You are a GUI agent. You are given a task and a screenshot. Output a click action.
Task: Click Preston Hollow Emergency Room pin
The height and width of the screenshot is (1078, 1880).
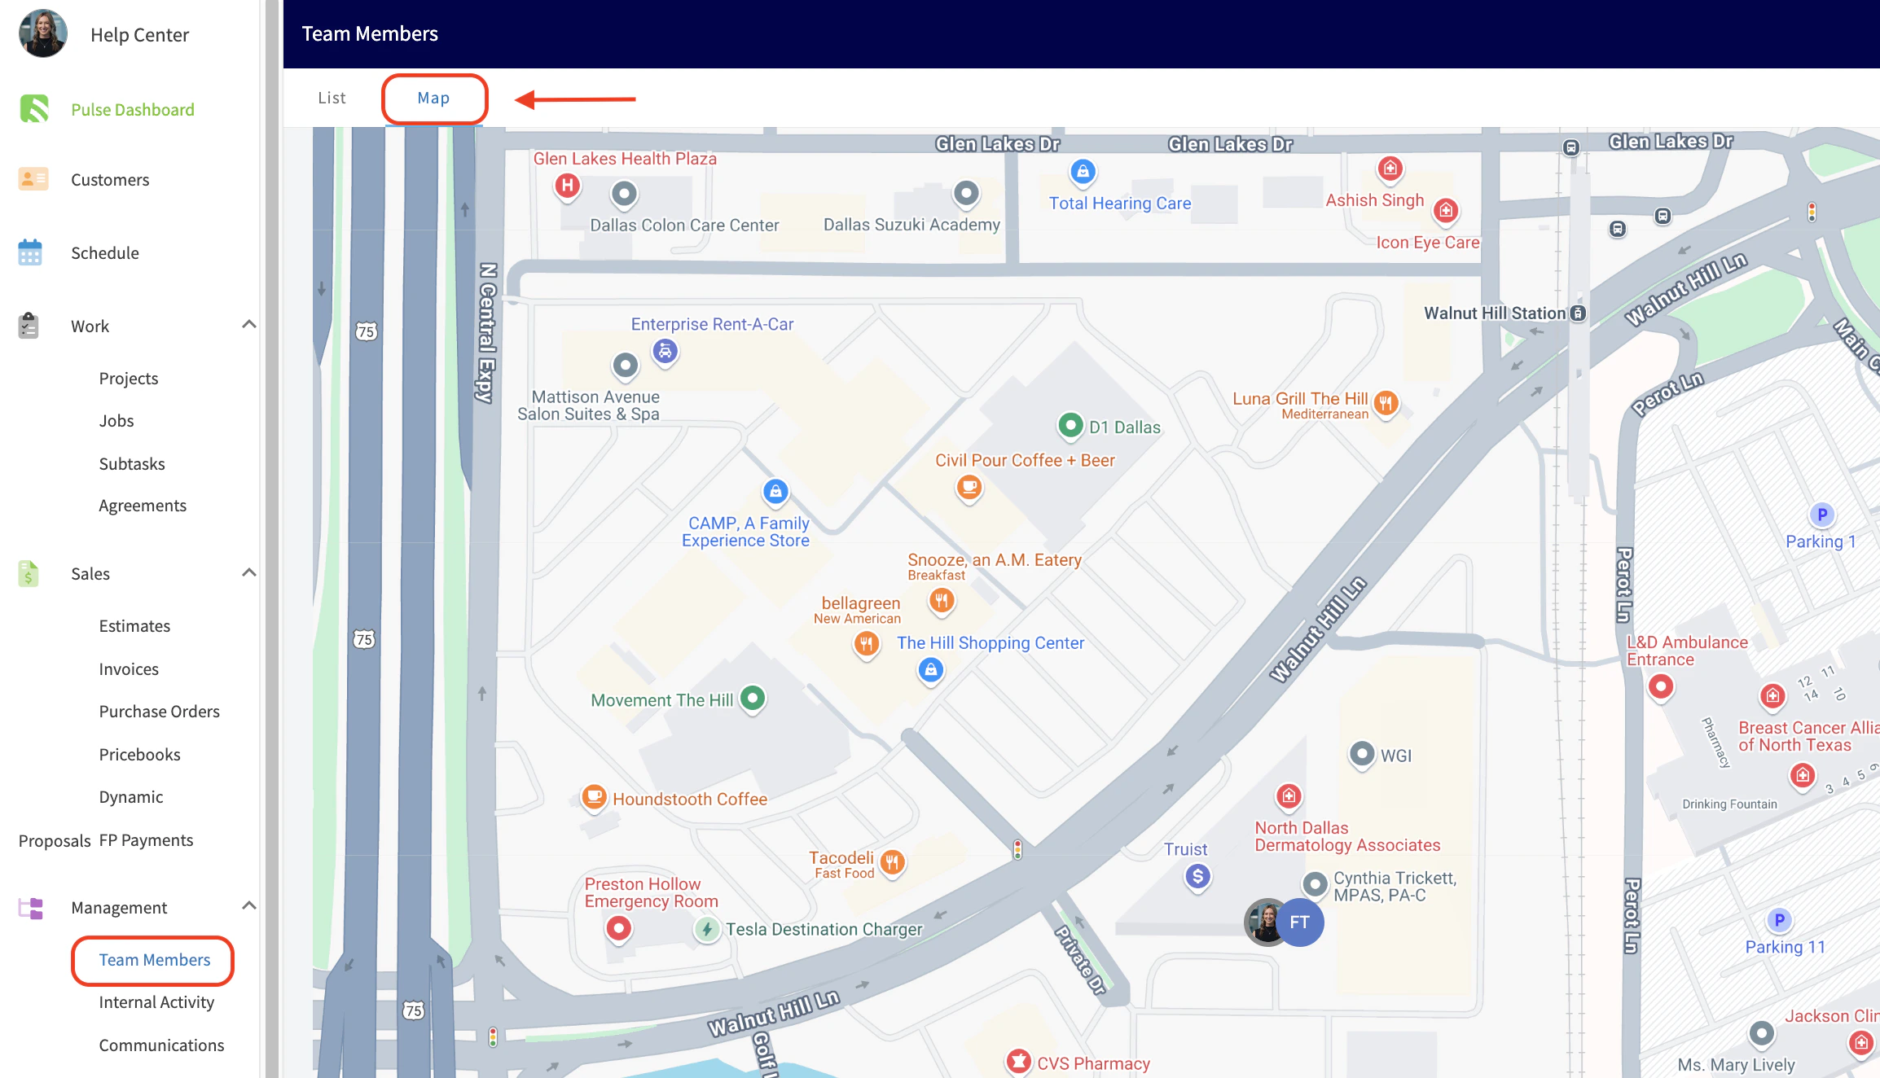tap(619, 929)
